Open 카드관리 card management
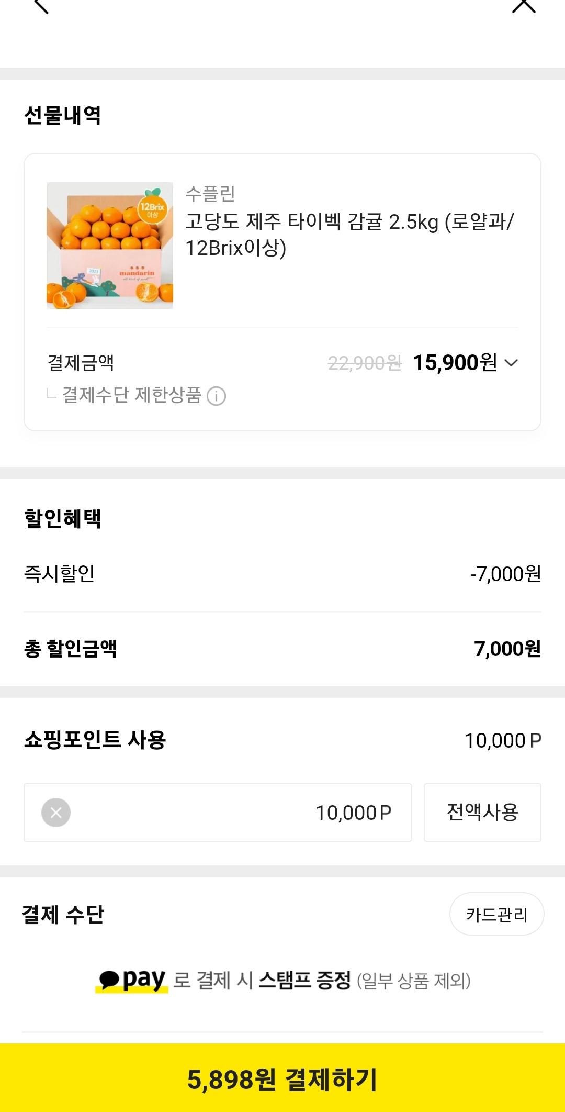The width and height of the screenshot is (565, 1112). [x=496, y=914]
